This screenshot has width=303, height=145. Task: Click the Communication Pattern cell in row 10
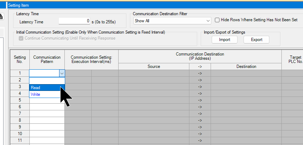click(x=47, y=134)
